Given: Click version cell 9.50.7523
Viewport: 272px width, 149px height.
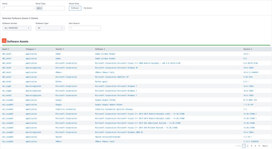Looking at the screenshot, I should tap(248, 77).
